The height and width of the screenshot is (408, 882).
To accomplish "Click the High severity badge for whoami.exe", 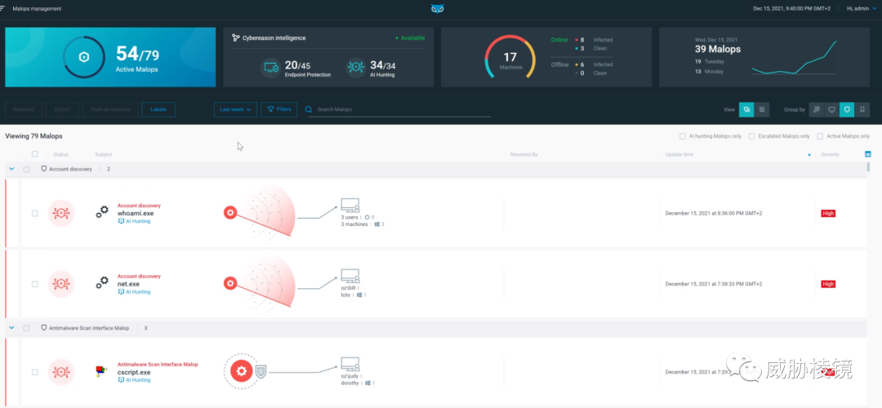I will (x=828, y=214).
